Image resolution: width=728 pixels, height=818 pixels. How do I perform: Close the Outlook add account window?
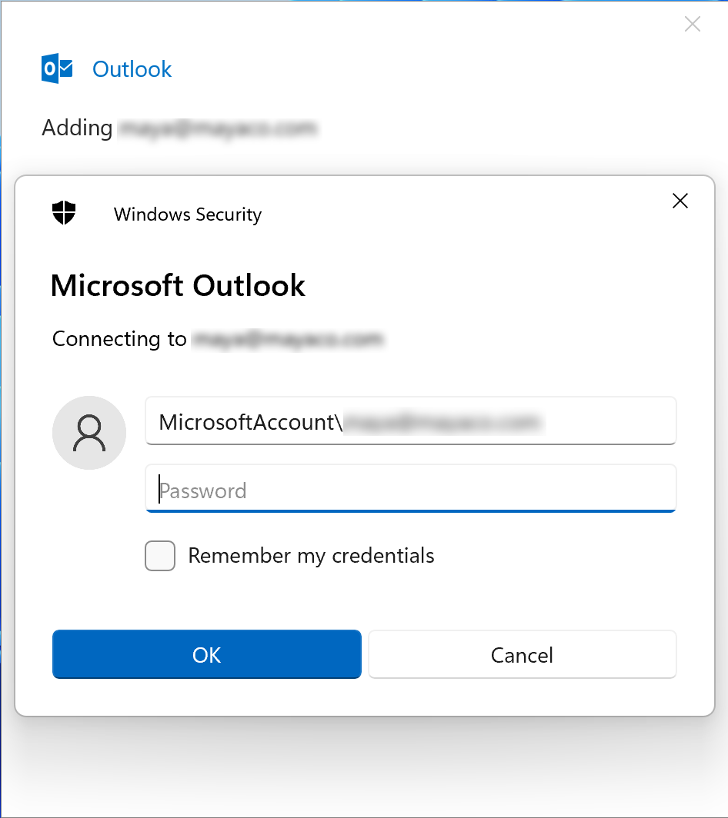click(692, 25)
